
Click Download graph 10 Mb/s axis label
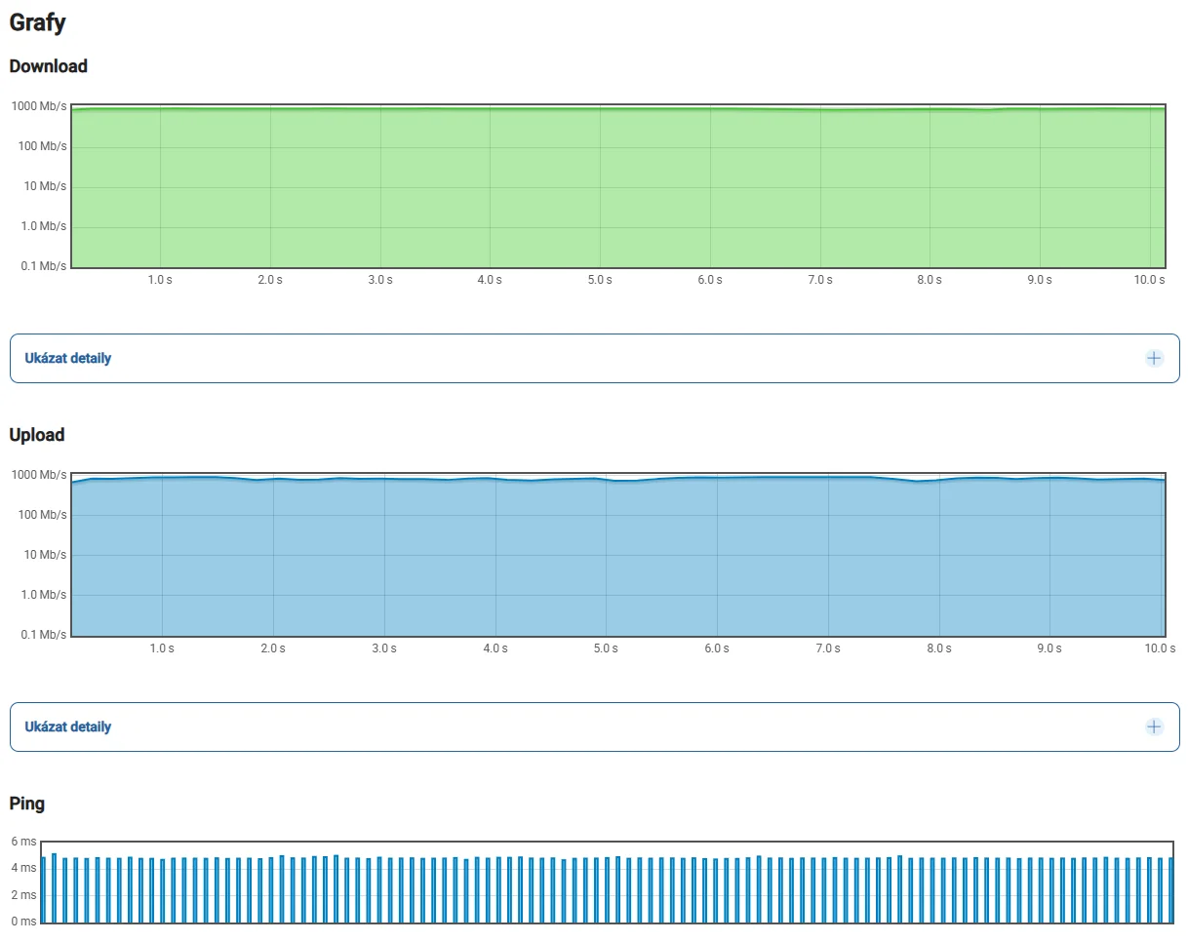(x=45, y=186)
